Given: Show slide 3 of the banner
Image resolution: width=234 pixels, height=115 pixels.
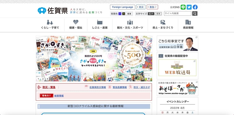Looking at the screenshot, I should [x=47, y=79].
